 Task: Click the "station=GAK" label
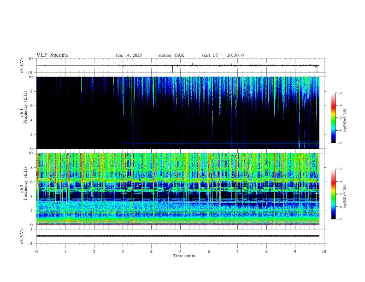pyautogui.click(x=171, y=55)
